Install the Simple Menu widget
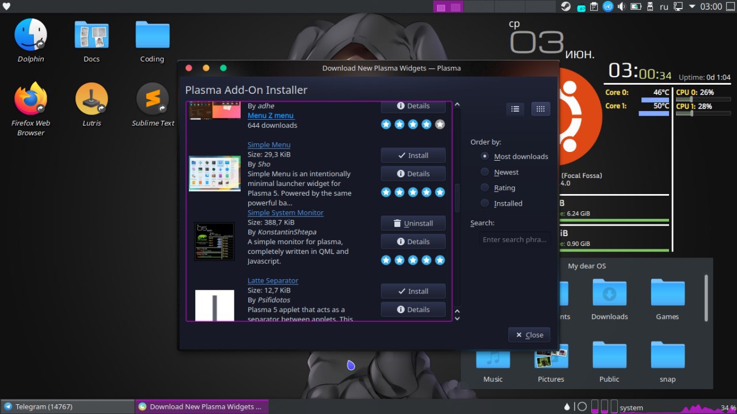Viewport: 737px width, 414px height. (413, 155)
